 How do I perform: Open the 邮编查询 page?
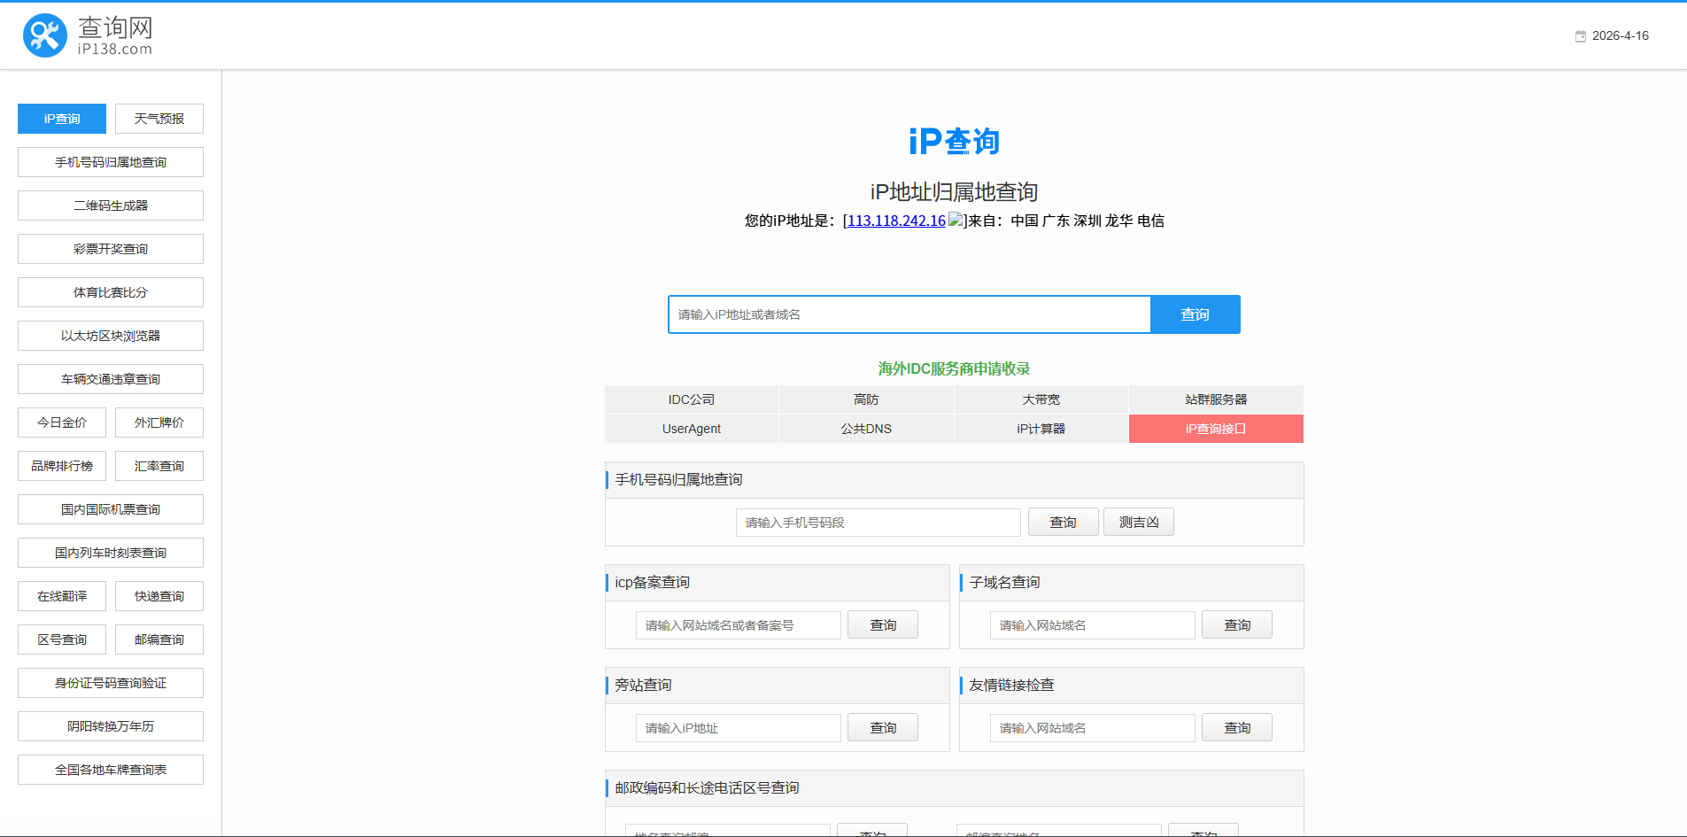click(x=159, y=639)
